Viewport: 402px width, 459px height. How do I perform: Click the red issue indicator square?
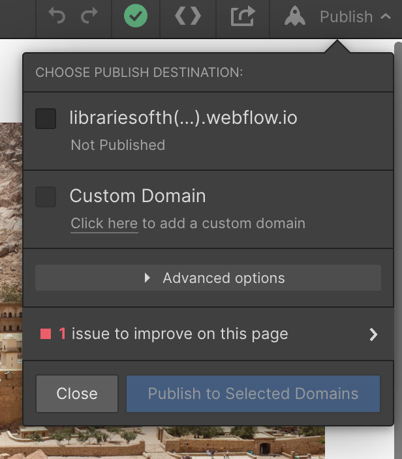click(46, 334)
